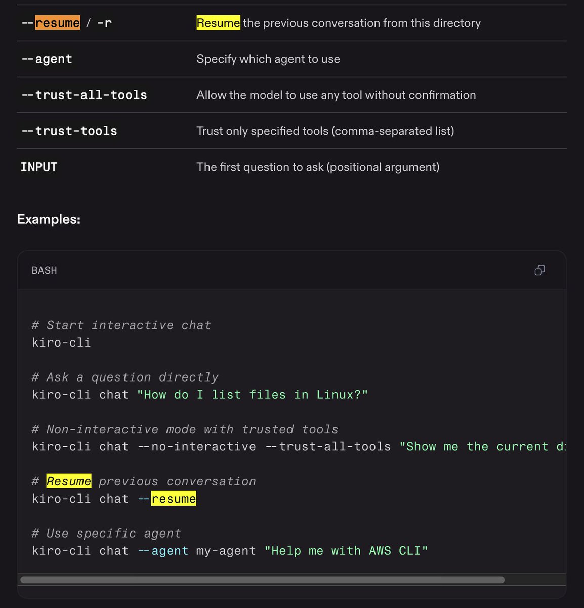The height and width of the screenshot is (608, 584).
Task: Click the INPUT positional argument label
Action: 39,167
